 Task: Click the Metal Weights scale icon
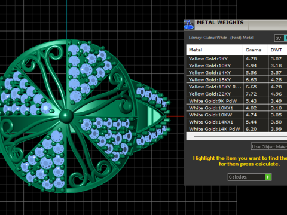(x=188, y=25)
